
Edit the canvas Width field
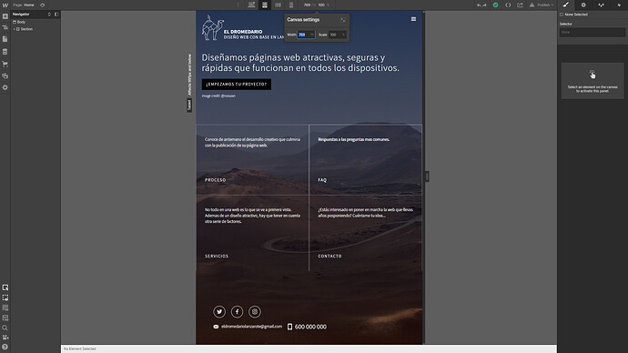click(x=306, y=35)
